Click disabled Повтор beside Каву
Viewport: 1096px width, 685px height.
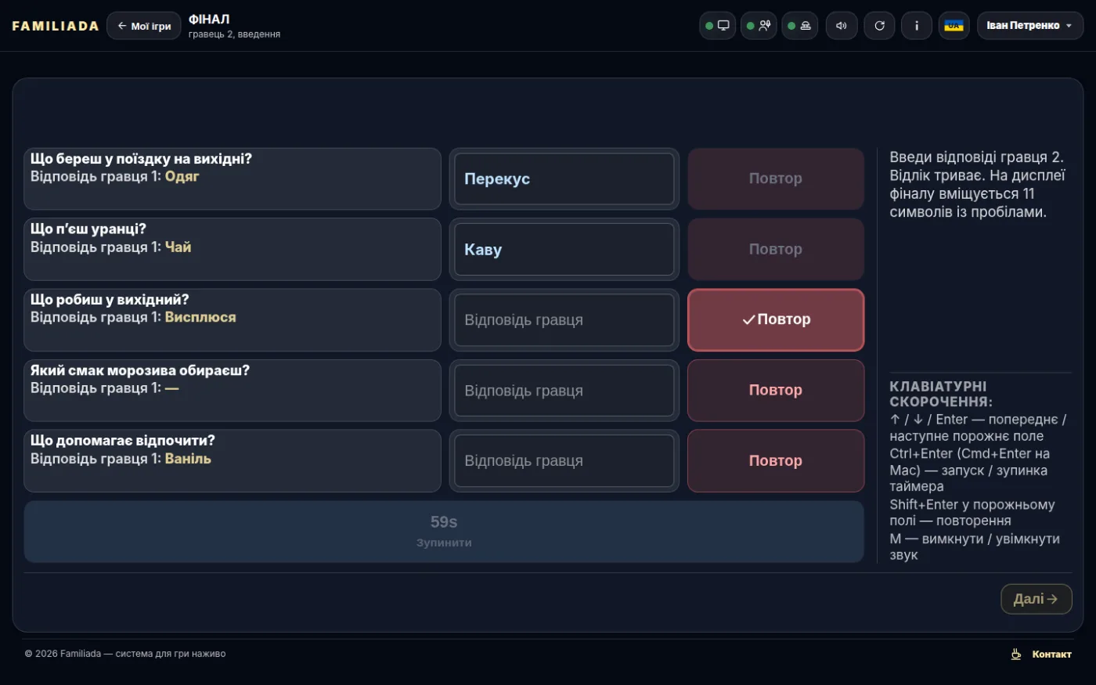click(776, 249)
